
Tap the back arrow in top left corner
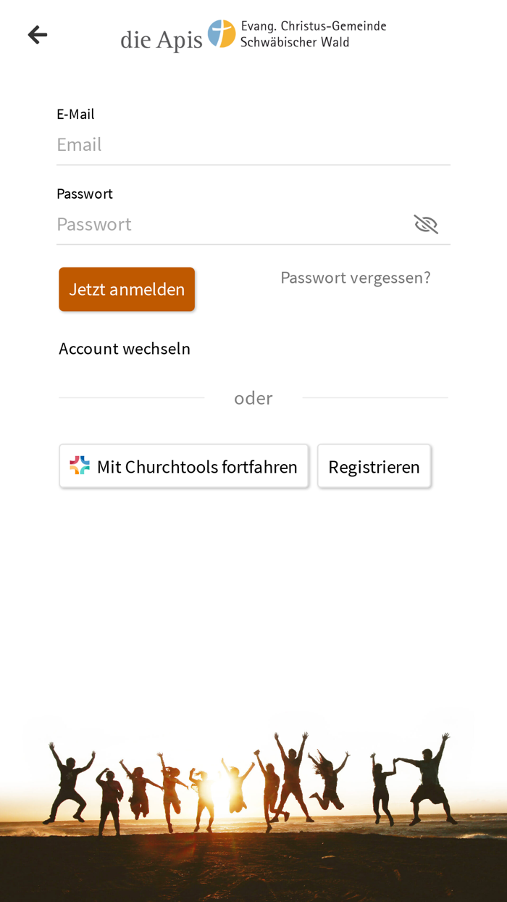pos(37,34)
